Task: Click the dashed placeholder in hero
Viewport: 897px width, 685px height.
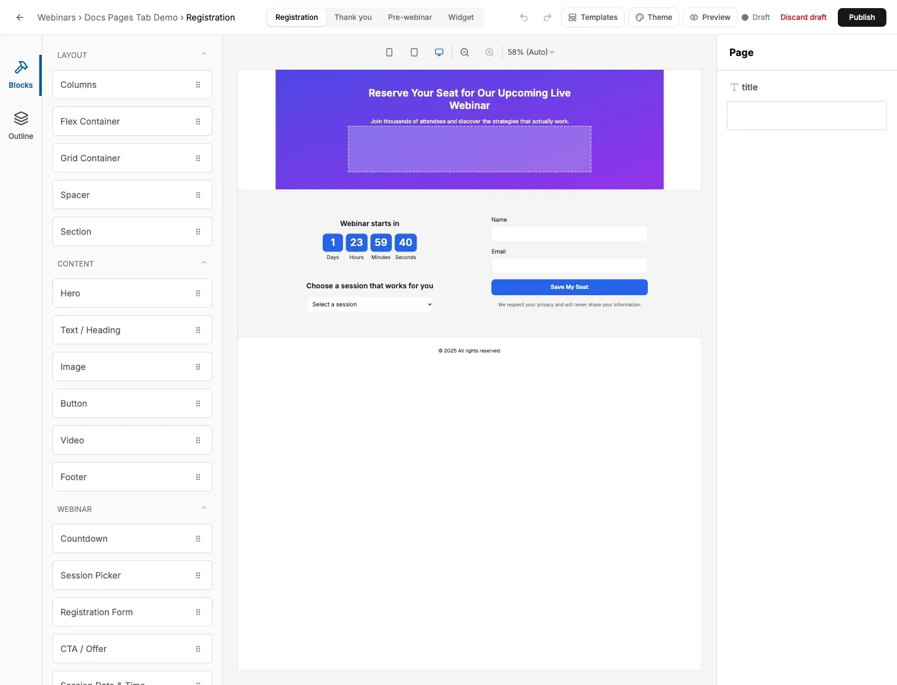Action: pos(470,149)
